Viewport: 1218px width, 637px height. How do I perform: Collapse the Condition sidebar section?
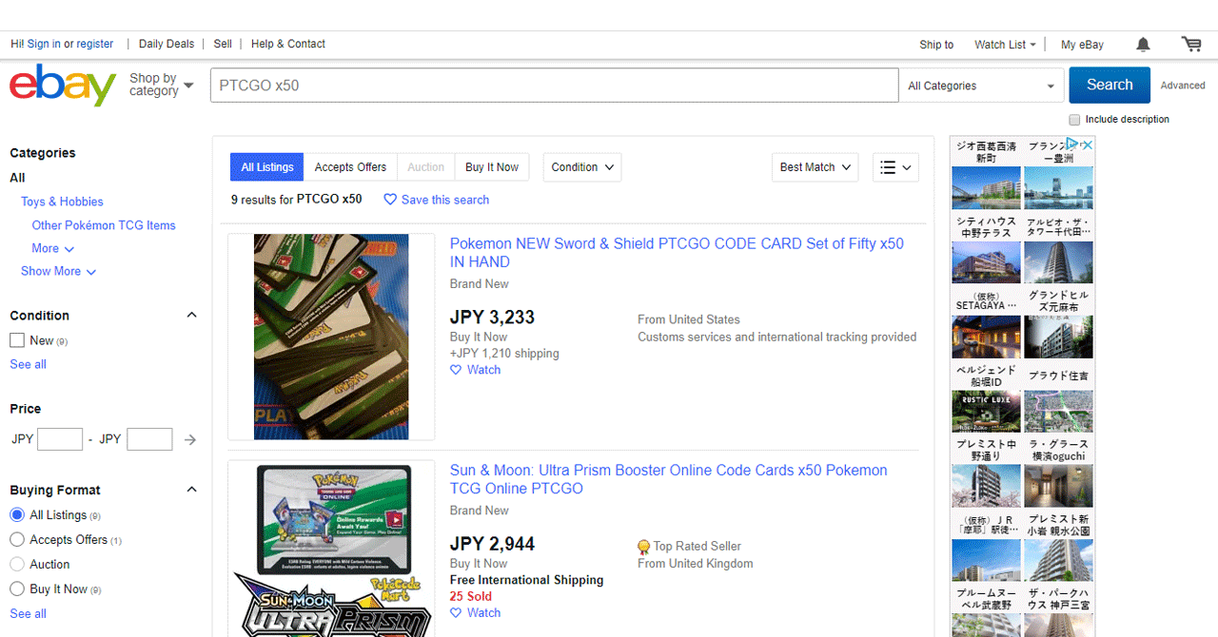point(191,316)
